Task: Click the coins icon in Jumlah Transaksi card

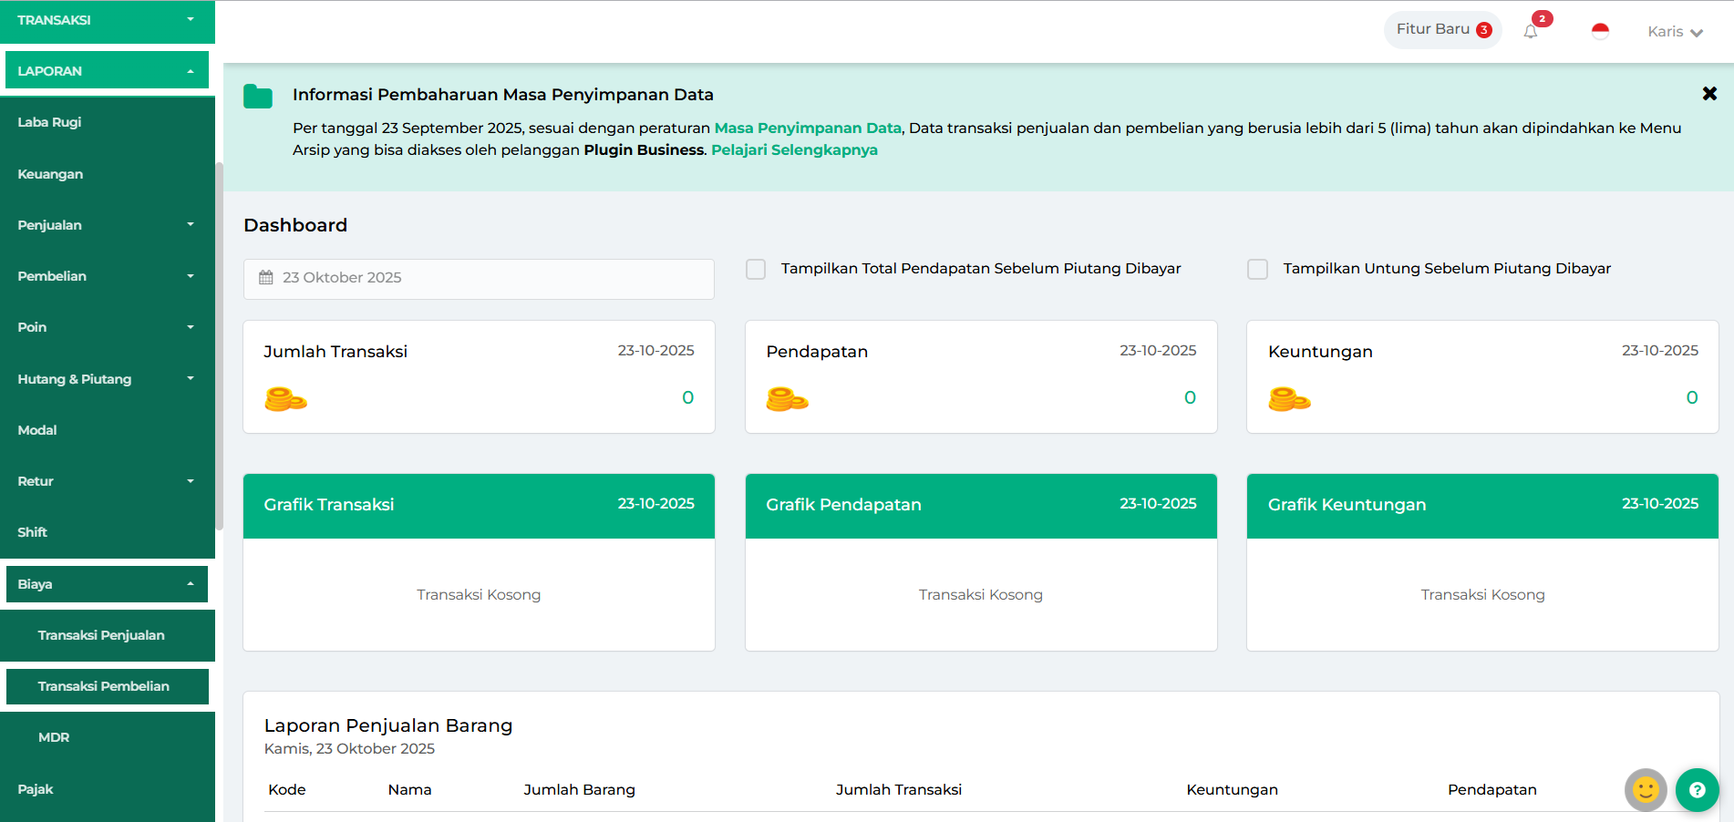Action: (x=285, y=399)
